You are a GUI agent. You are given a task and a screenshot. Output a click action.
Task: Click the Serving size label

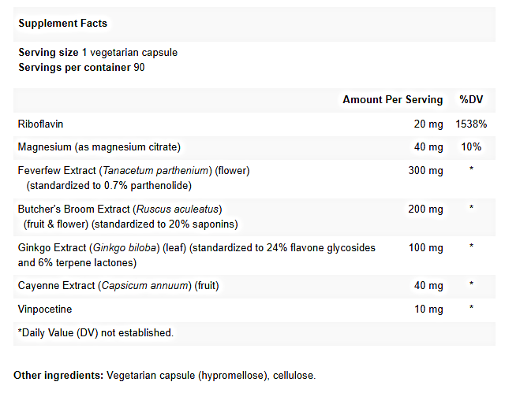pos(49,53)
